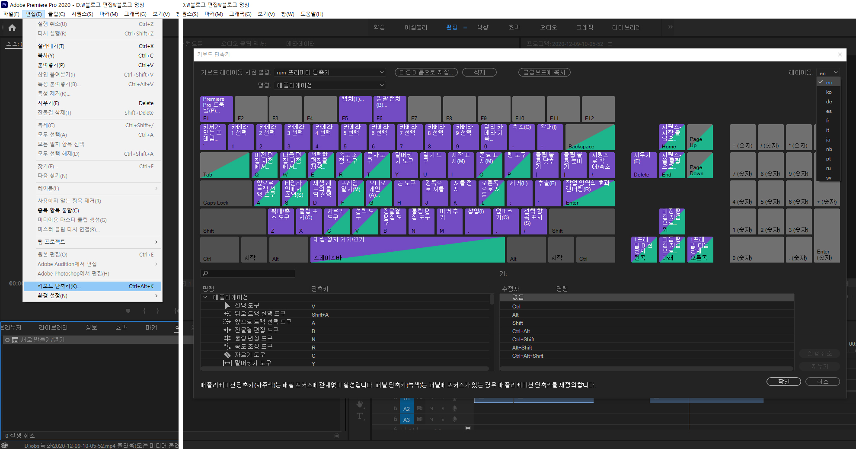Select checked 'en' layout option
The height and width of the screenshot is (449, 856).
point(828,82)
